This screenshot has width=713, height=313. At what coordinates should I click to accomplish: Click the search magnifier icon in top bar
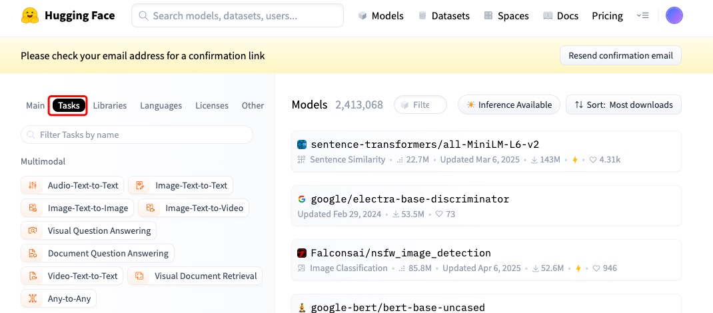(143, 16)
